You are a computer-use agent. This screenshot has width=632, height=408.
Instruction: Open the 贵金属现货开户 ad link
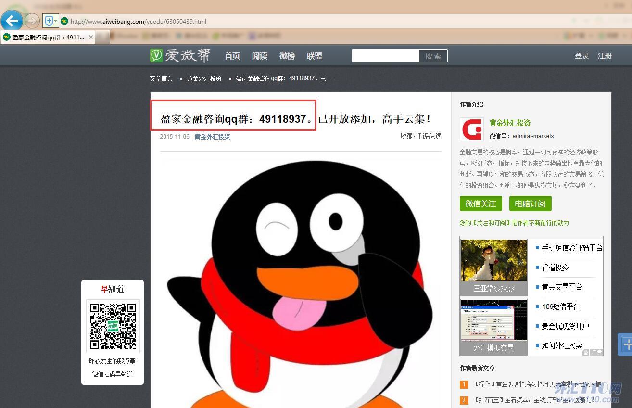(565, 326)
